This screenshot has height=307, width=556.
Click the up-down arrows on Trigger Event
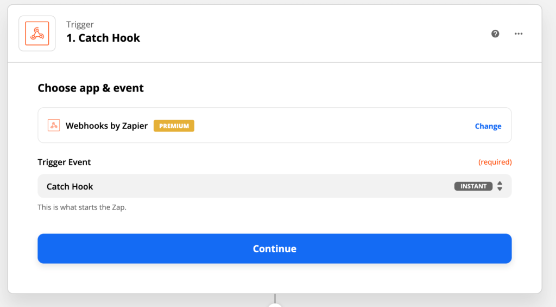(500, 186)
